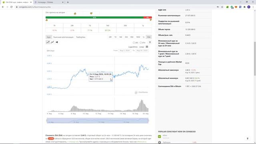256x144 pixels.
Task: Open the TradingView chart tab
Action: (x=81, y=37)
